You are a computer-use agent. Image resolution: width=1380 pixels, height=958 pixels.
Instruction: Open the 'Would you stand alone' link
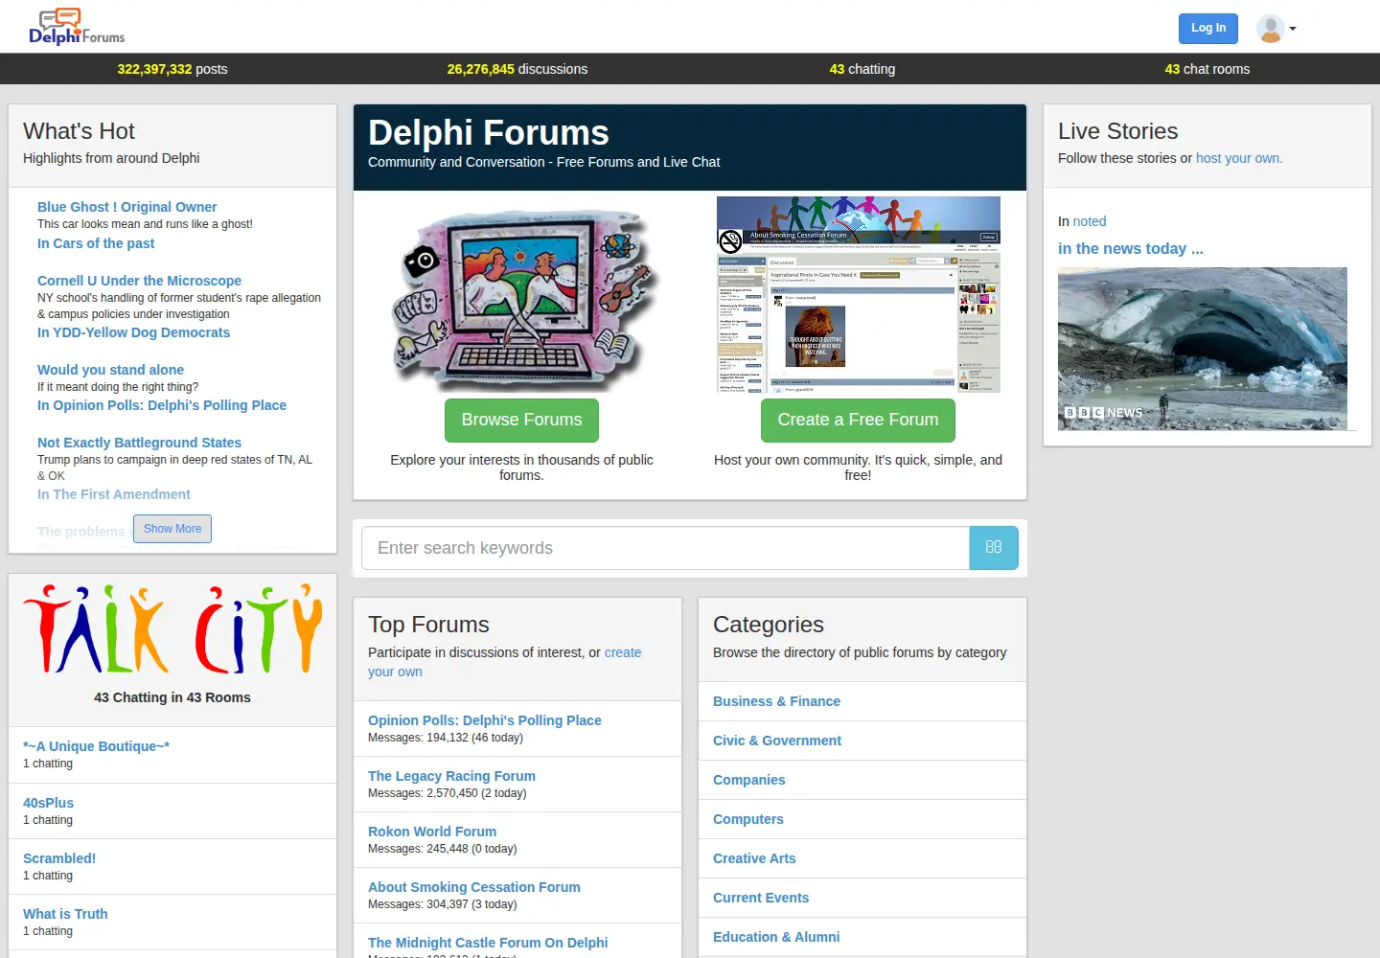[110, 370]
